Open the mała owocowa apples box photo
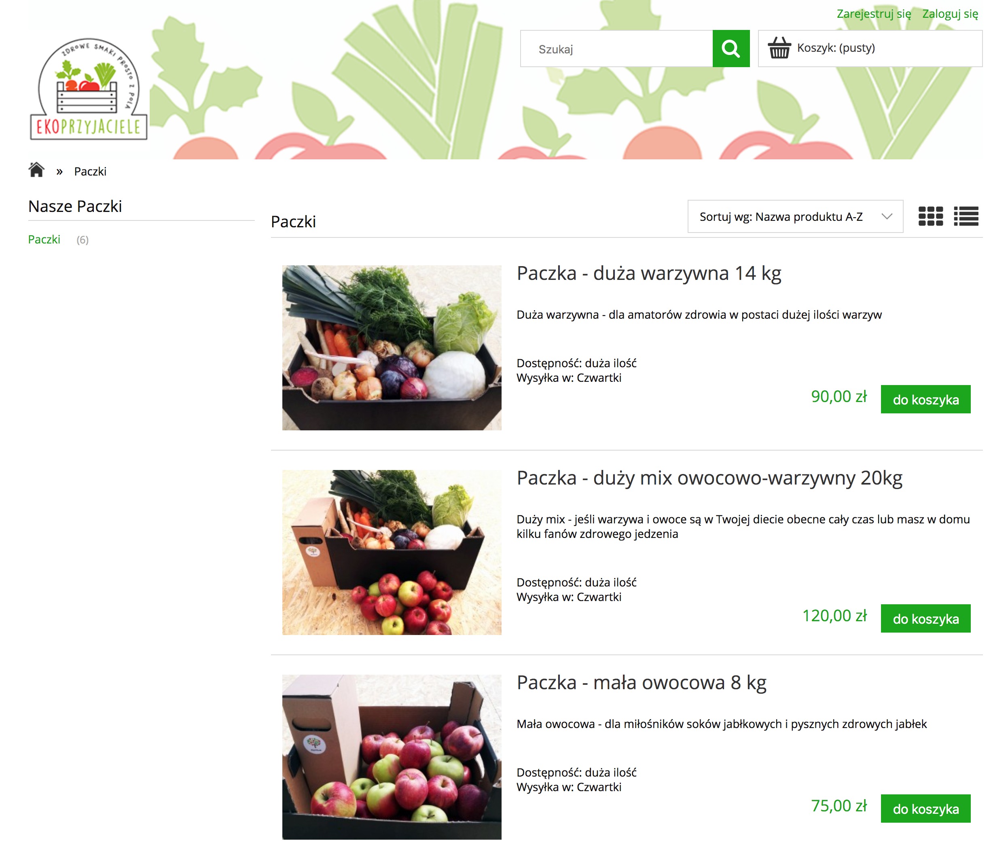 pos(391,757)
